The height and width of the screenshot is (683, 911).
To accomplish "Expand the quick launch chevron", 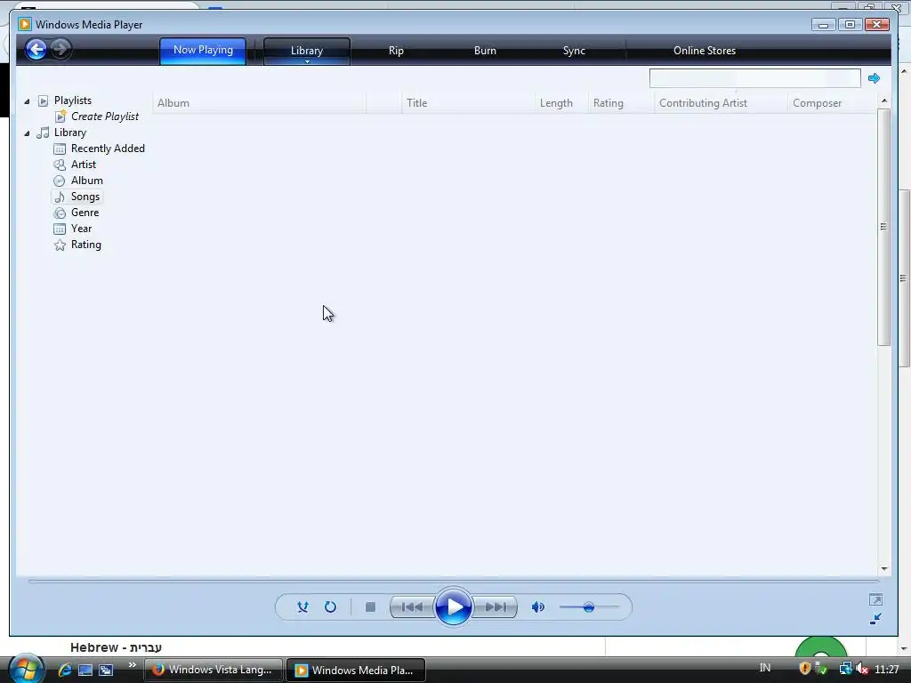I will point(132,665).
